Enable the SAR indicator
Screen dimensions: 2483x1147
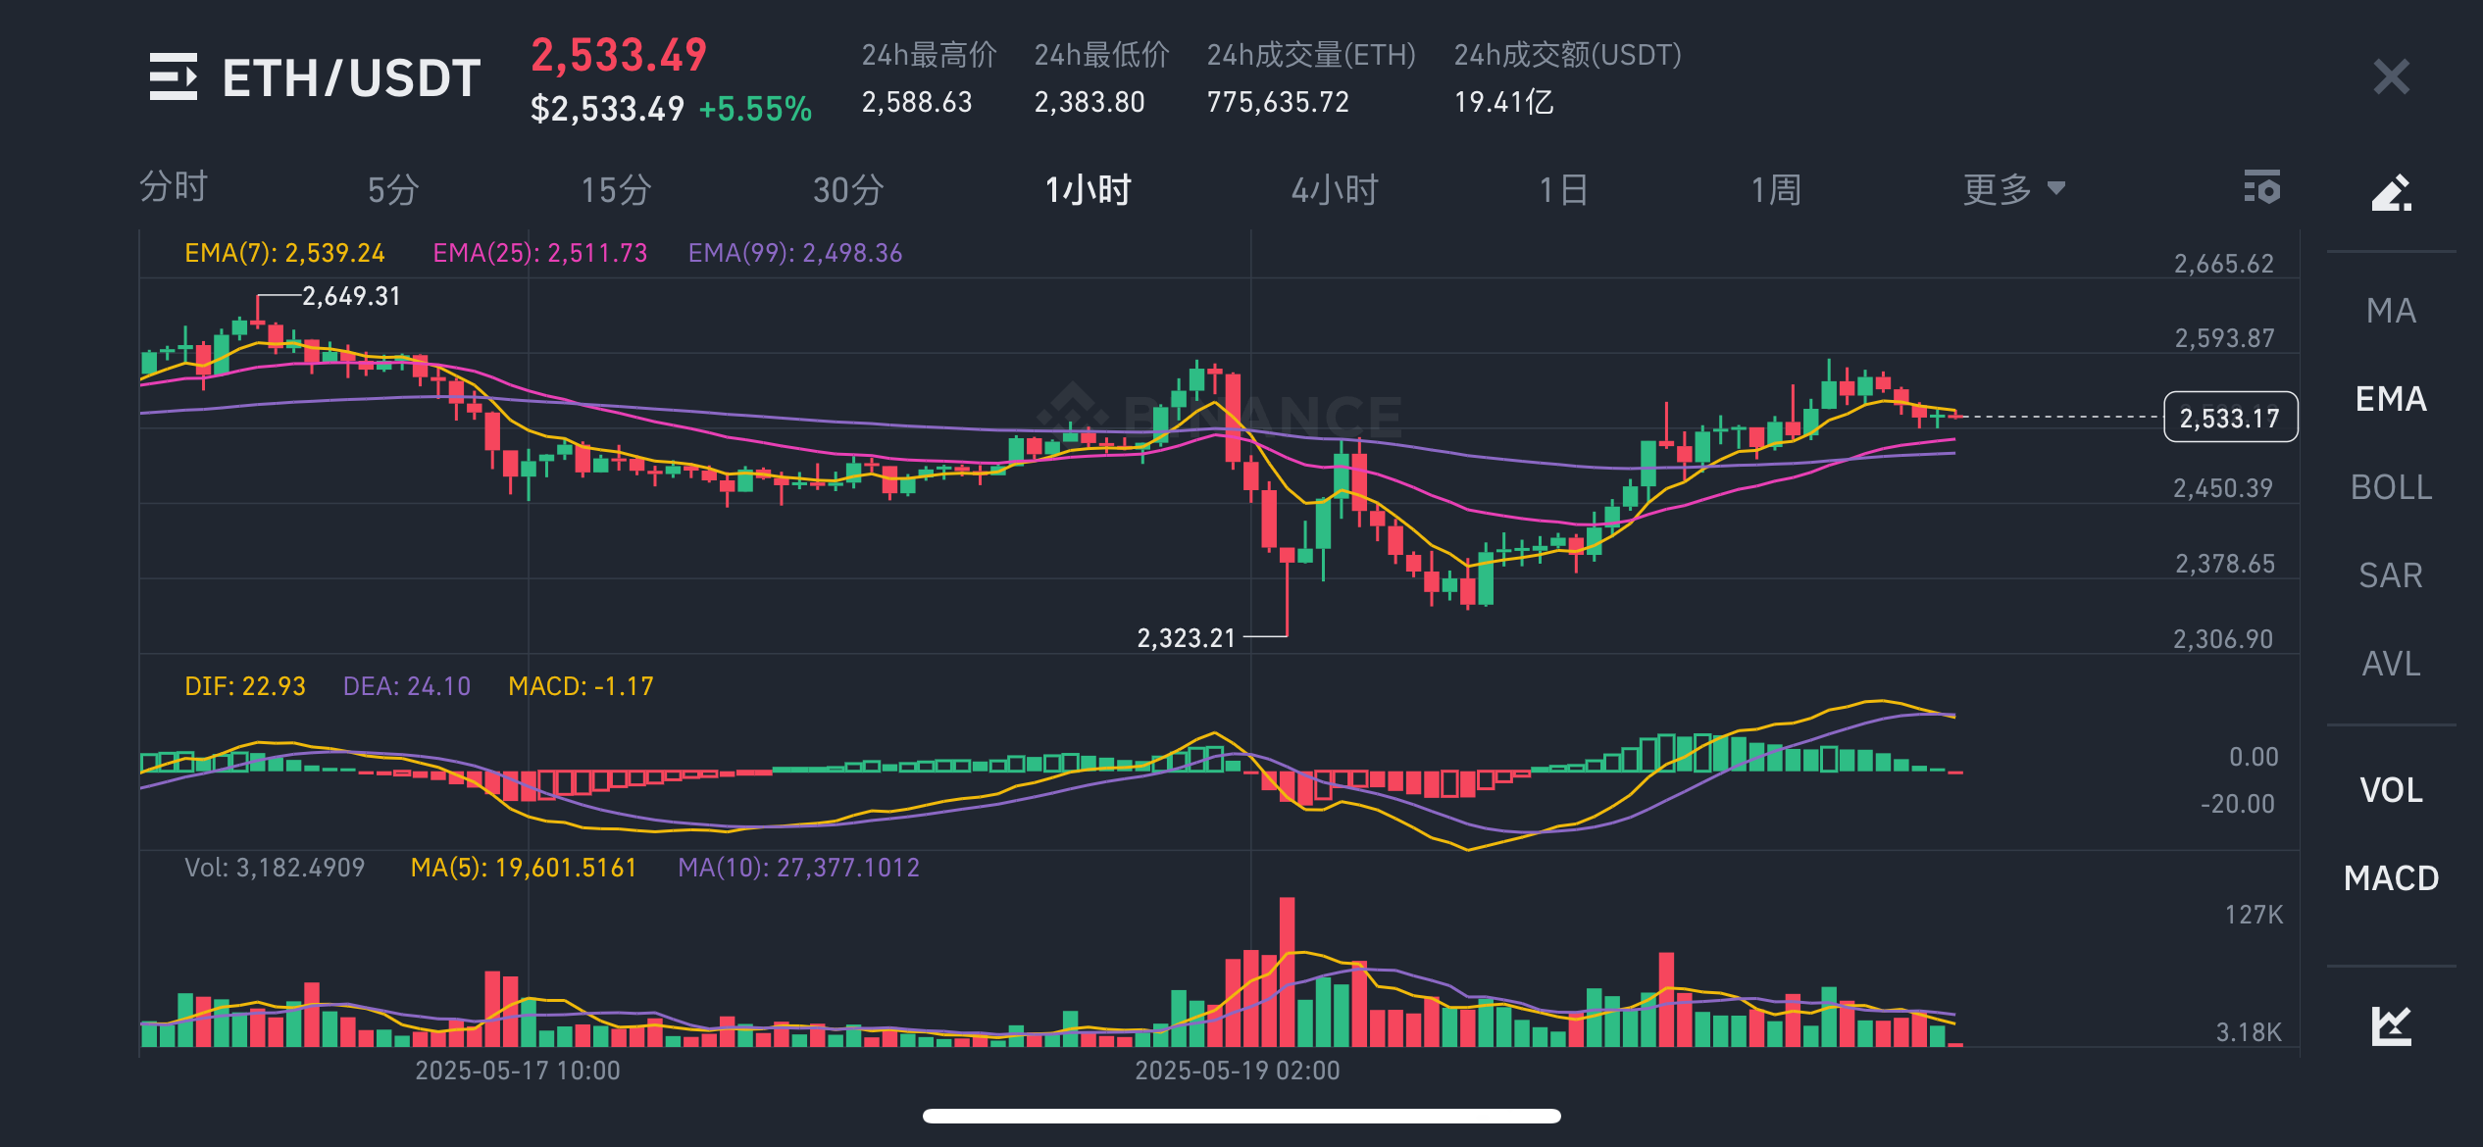click(2391, 575)
